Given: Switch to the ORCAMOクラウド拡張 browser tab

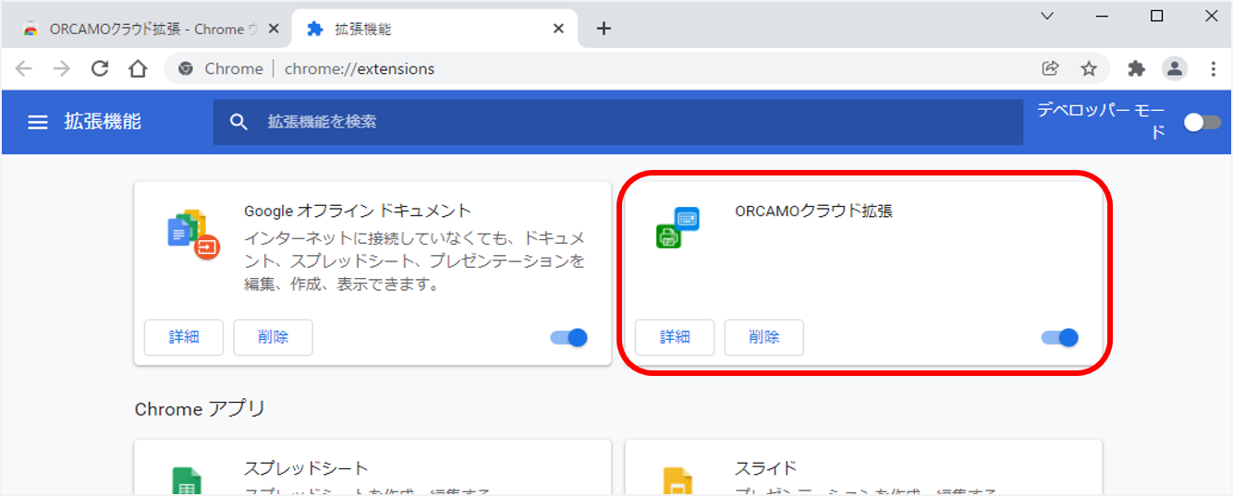Looking at the screenshot, I should tap(146, 29).
